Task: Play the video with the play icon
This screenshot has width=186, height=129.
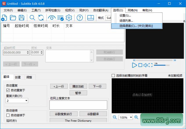Action: (134, 65)
